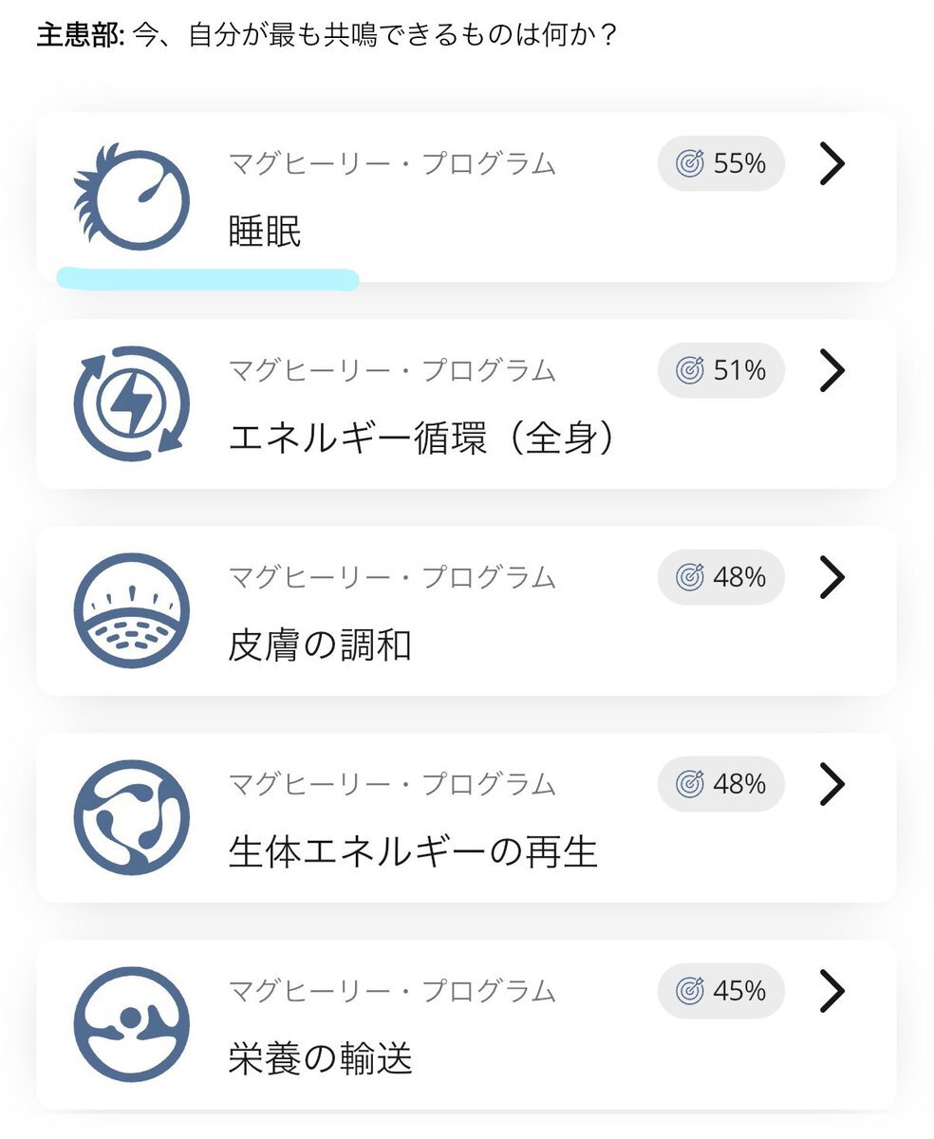This screenshot has width=934, height=1139.
Task: Open the 栄養の輸送 program title
Action: point(320,1059)
